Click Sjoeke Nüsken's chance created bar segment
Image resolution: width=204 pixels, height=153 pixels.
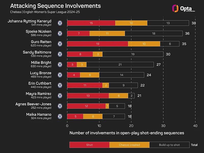[x=107, y=33]
